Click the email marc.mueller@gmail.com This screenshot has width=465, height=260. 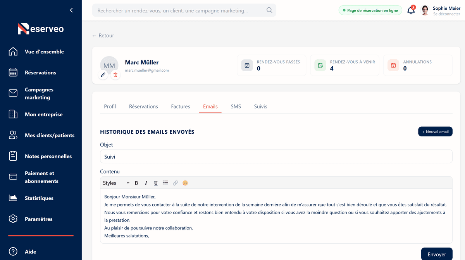point(147,70)
